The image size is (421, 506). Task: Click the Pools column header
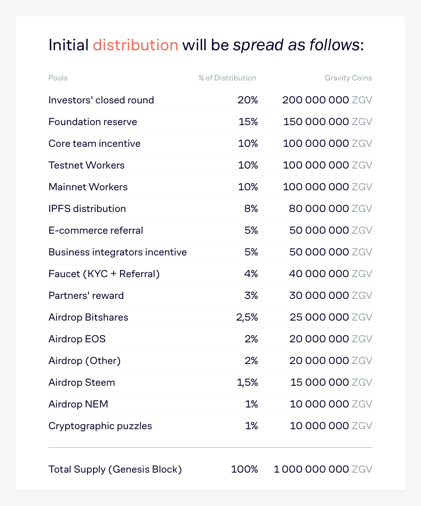click(x=58, y=78)
